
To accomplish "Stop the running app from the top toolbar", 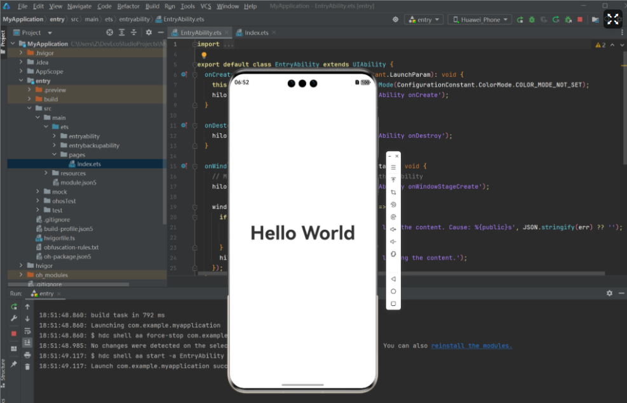I will tap(580, 20).
